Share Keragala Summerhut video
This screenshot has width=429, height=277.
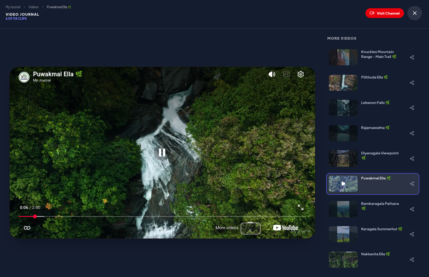[x=412, y=234]
